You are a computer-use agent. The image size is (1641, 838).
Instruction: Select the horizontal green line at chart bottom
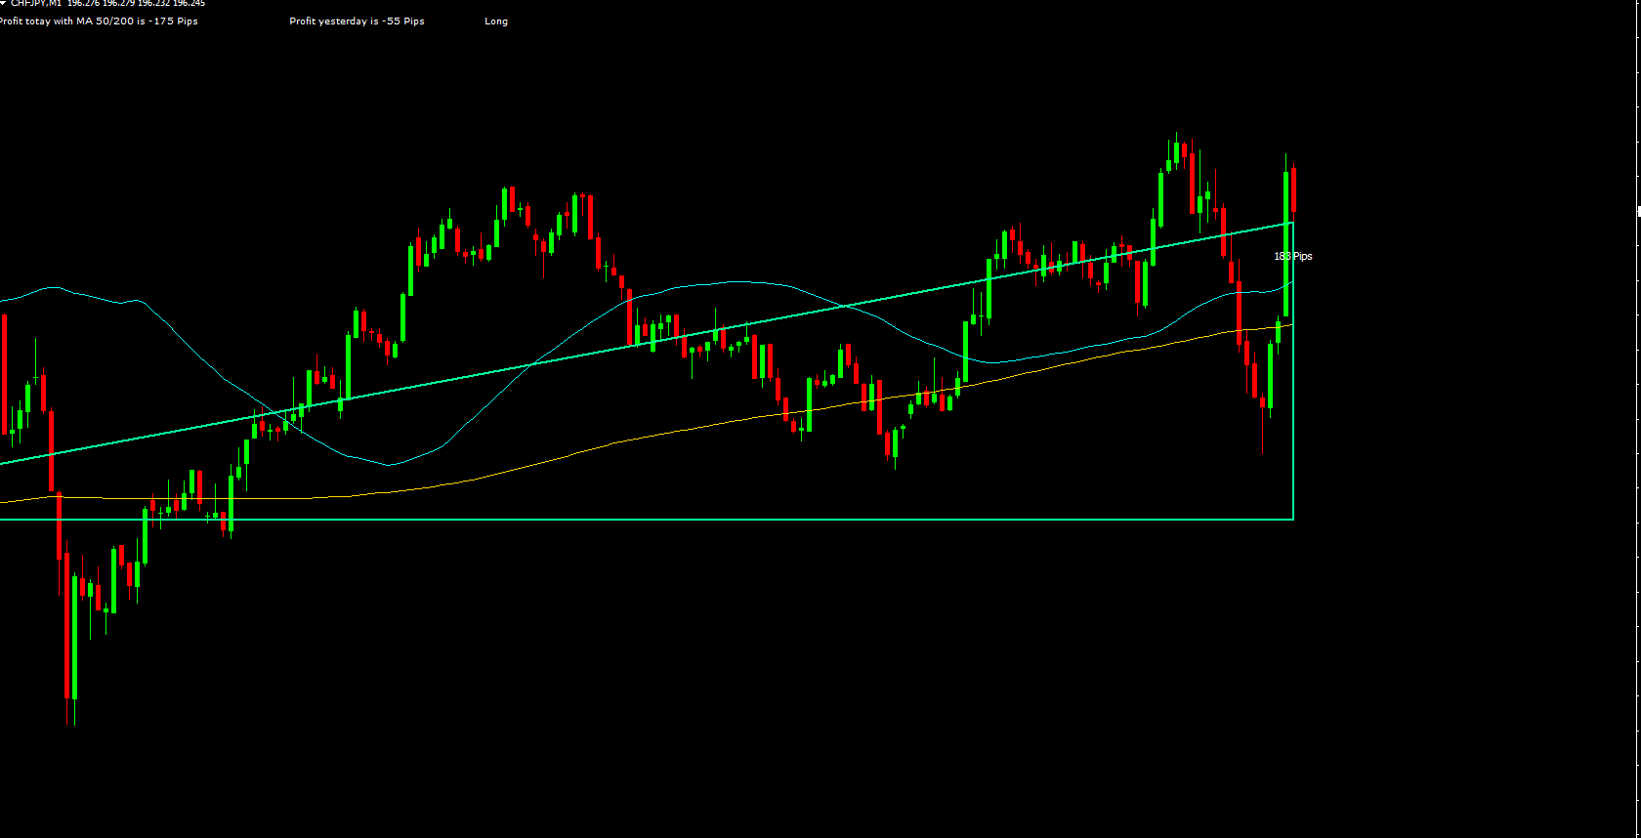[684, 519]
